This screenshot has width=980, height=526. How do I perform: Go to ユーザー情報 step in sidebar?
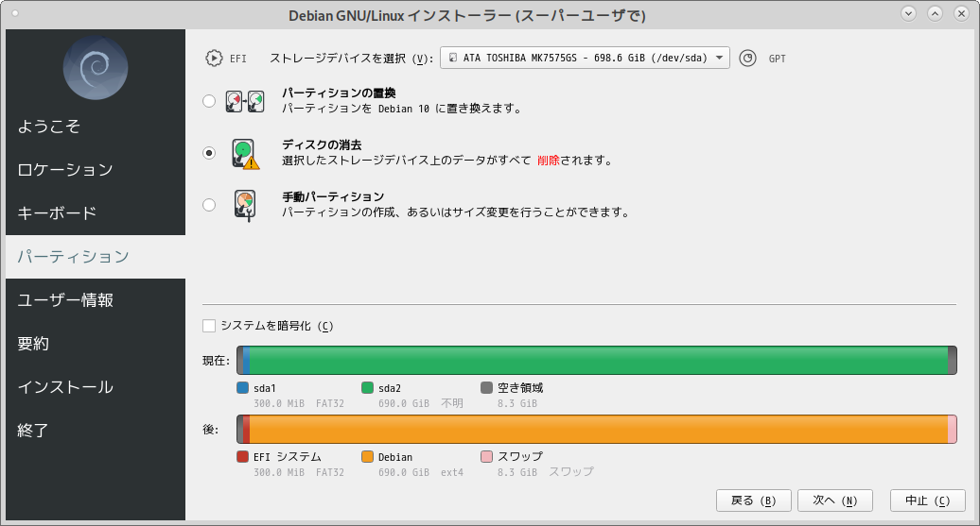point(96,300)
